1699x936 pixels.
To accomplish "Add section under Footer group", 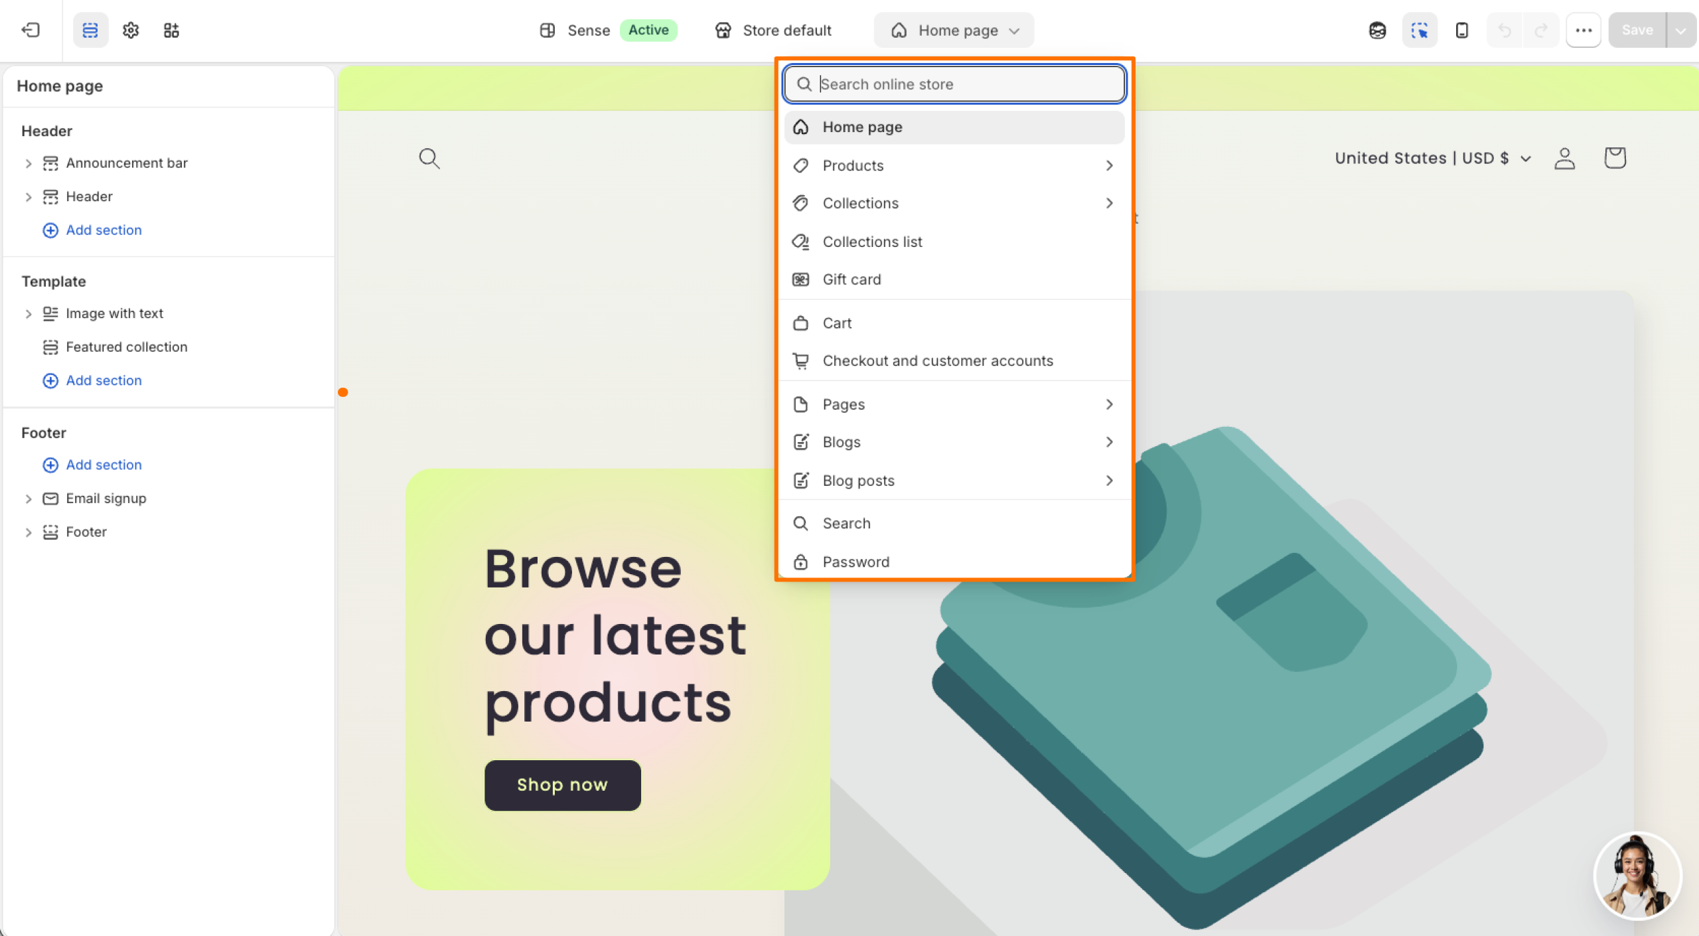I will [x=92, y=465].
